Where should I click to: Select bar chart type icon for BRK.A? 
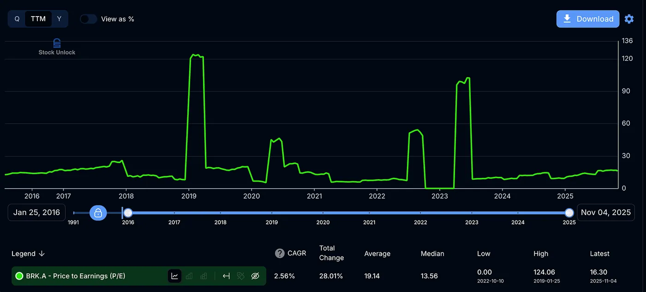(189, 276)
